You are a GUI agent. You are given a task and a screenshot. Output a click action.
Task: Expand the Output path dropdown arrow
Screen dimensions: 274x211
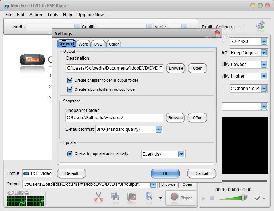(x=153, y=185)
